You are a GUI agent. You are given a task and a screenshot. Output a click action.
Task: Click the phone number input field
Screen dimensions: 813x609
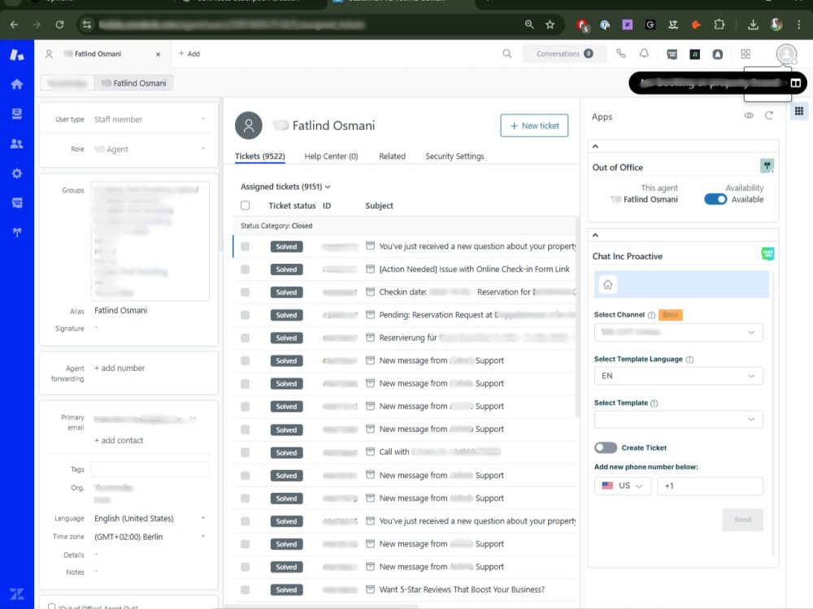click(710, 486)
